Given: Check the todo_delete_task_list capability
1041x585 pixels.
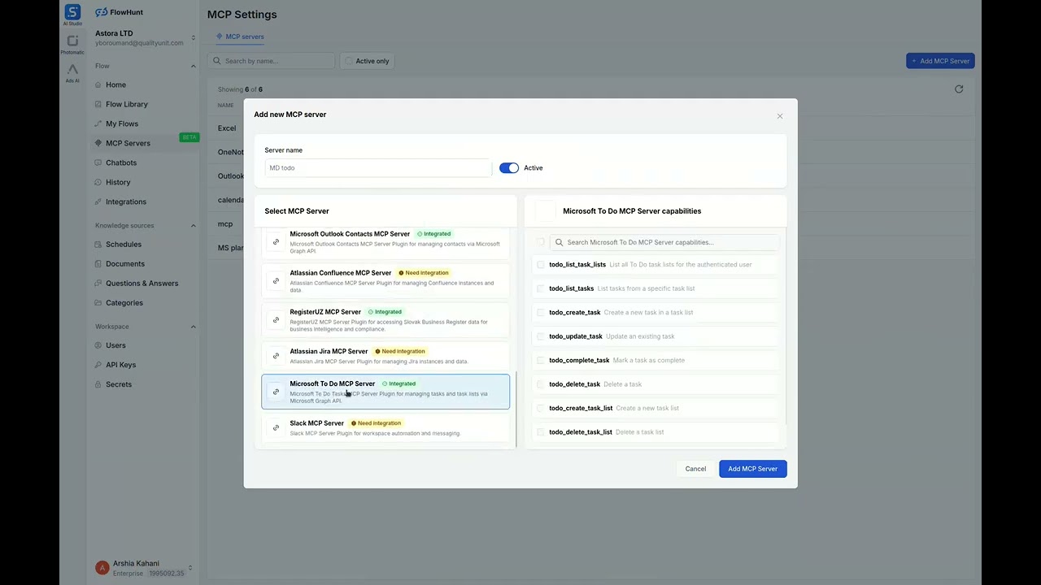Looking at the screenshot, I should (x=541, y=432).
